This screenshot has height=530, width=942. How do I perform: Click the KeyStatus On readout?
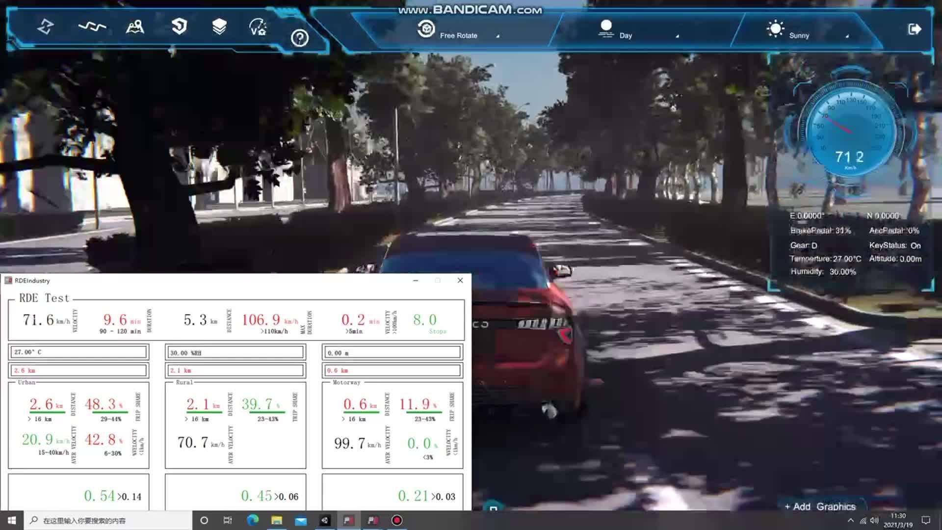(x=895, y=245)
